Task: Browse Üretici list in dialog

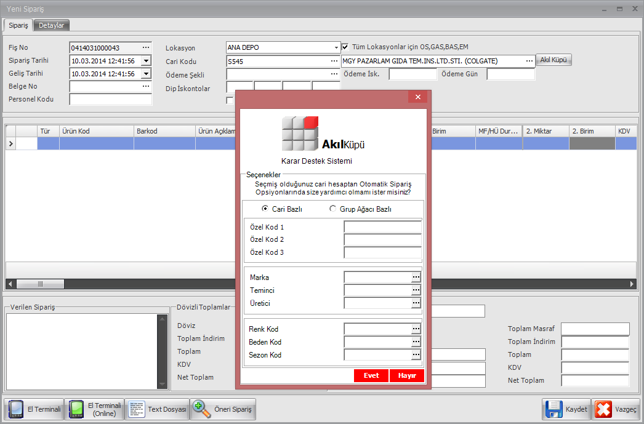Action: click(x=416, y=303)
